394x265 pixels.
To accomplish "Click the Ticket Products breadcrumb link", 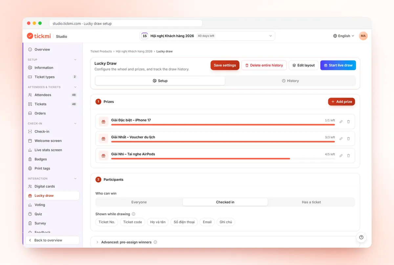I will [x=101, y=51].
